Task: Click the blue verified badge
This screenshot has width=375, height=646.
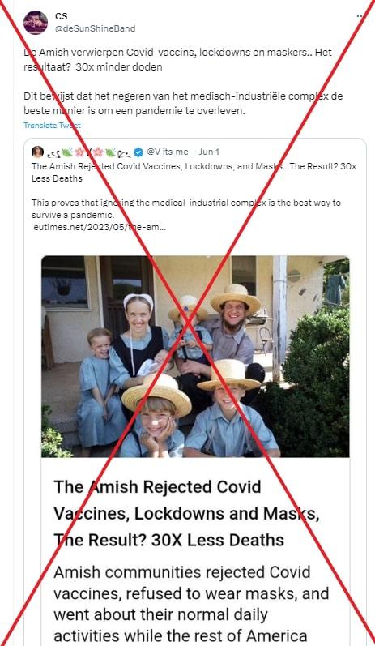Action: tap(138, 152)
